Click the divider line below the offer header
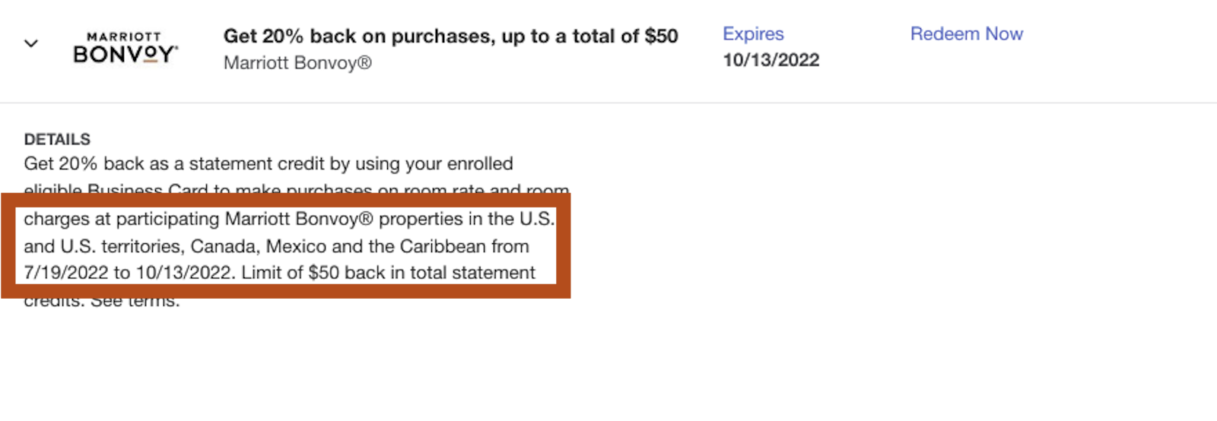Image resolution: width=1217 pixels, height=421 pixels. (x=608, y=103)
